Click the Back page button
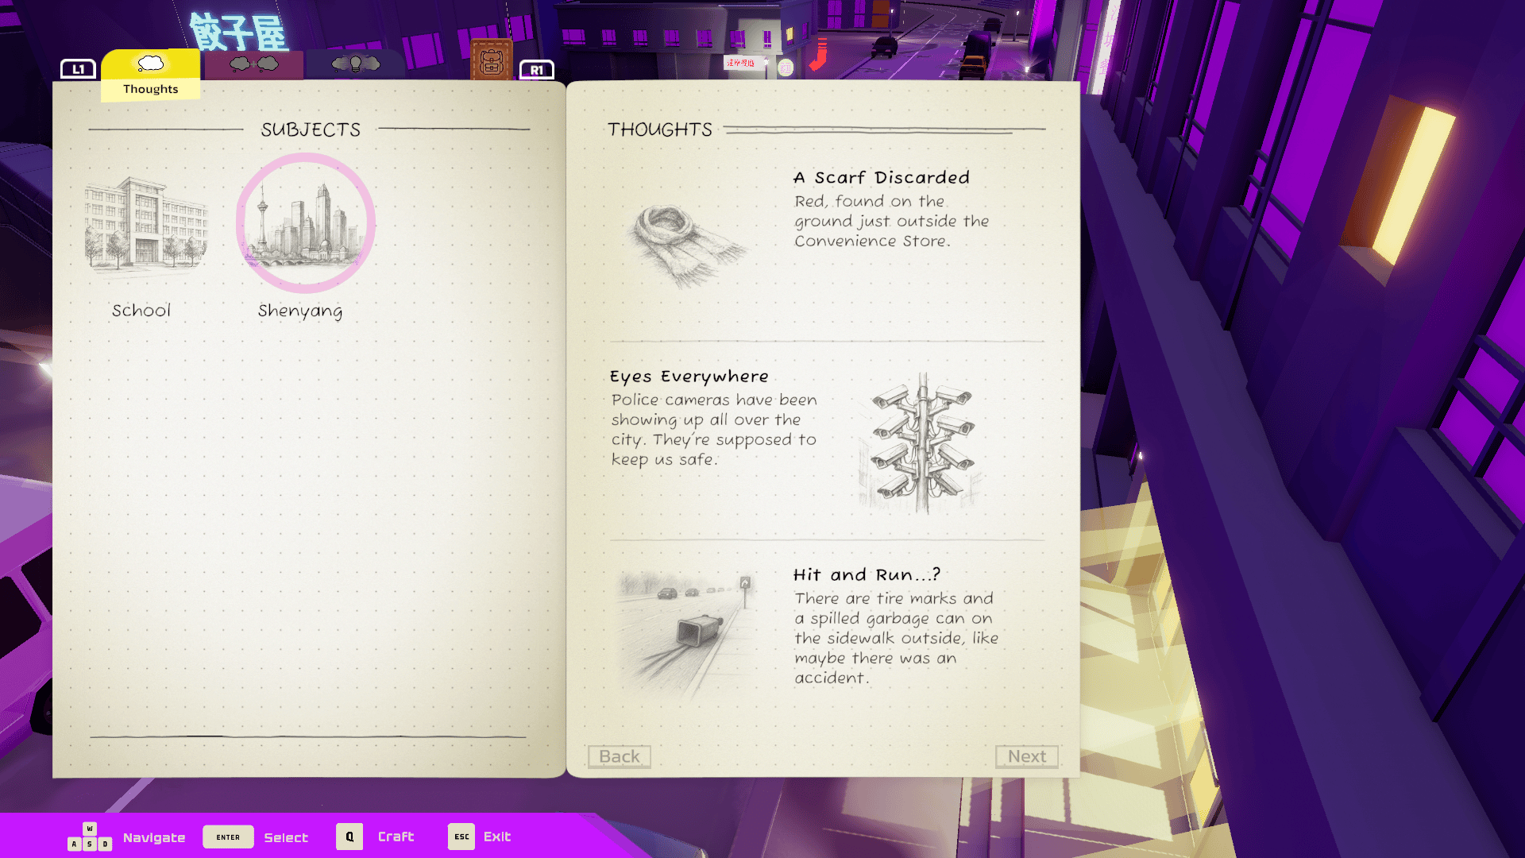Screen dimensions: 1525x858 click(x=619, y=756)
